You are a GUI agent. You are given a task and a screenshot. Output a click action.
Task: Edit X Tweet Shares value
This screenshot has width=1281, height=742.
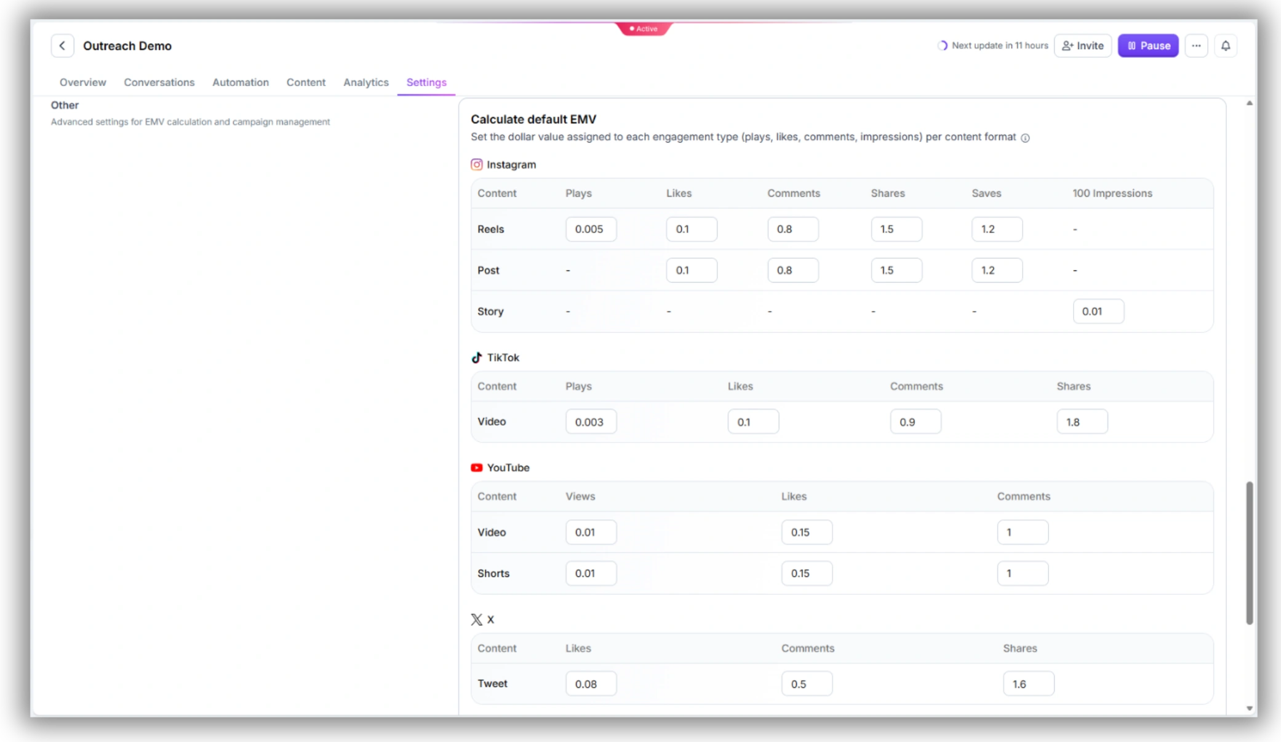[1028, 684]
